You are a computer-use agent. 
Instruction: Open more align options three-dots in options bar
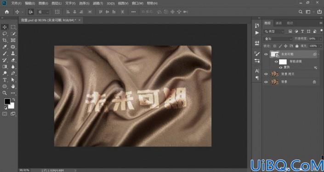point(133,12)
